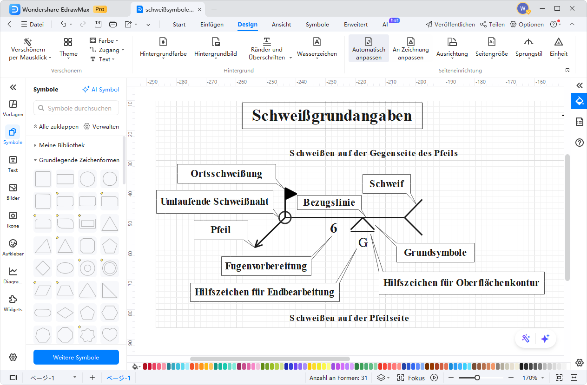Click the Weitere Symbole button
Image resolution: width=587 pixels, height=385 pixels.
[76, 357]
